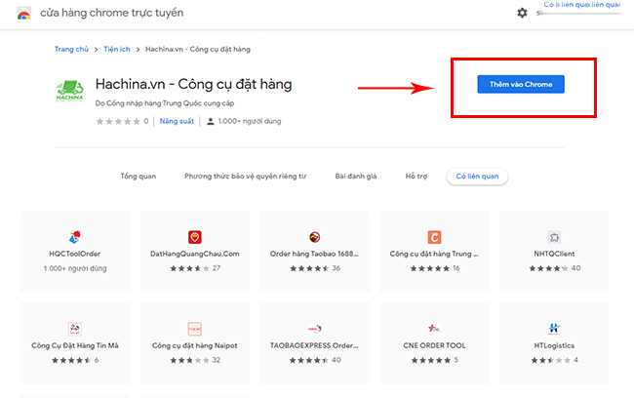Click HQCToolOrder extension name
This screenshot has height=398, width=634.
pos(75,254)
